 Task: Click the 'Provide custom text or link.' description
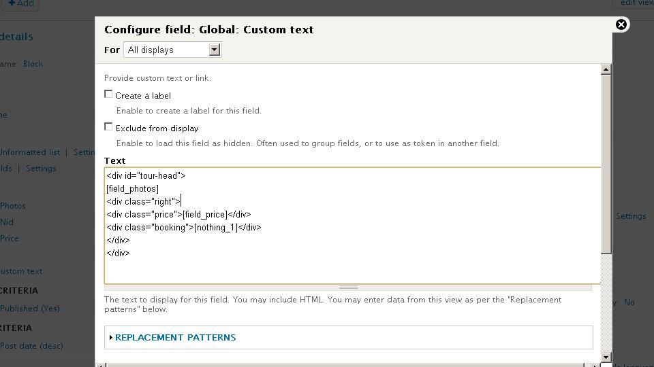point(157,78)
